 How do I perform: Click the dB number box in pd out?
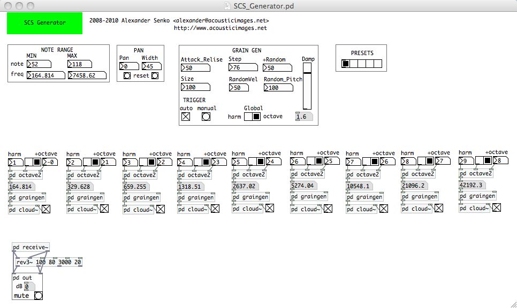tap(29, 287)
